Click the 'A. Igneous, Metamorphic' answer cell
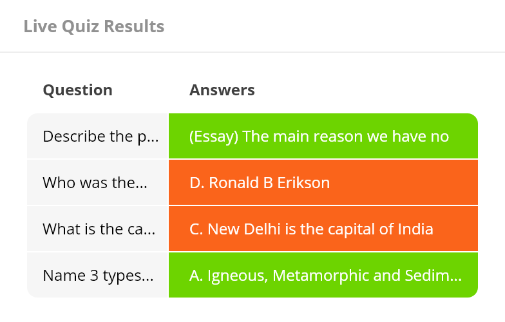 click(x=323, y=275)
